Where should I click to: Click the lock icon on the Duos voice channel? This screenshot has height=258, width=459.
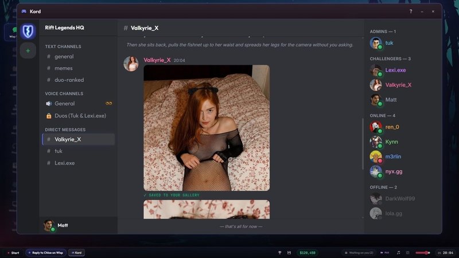(49, 116)
